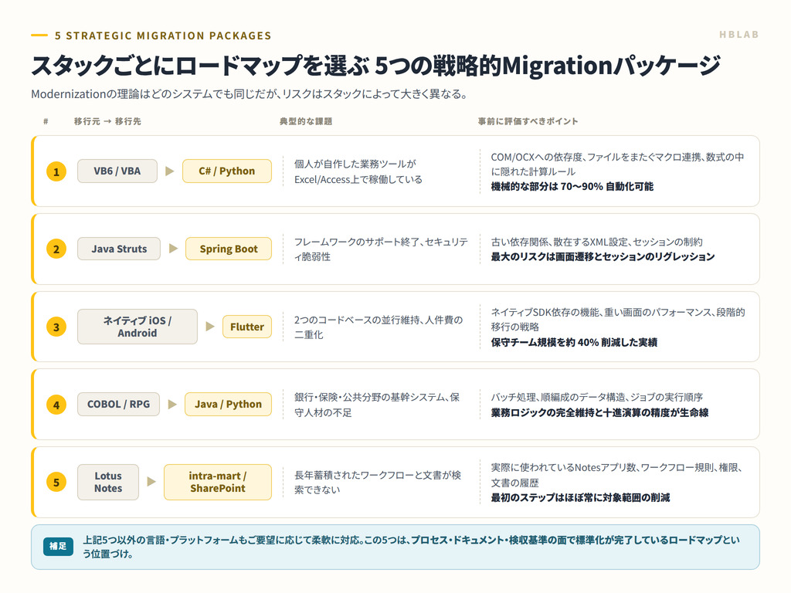The image size is (791, 593).
Task: Click the # column header
Action: [46, 121]
